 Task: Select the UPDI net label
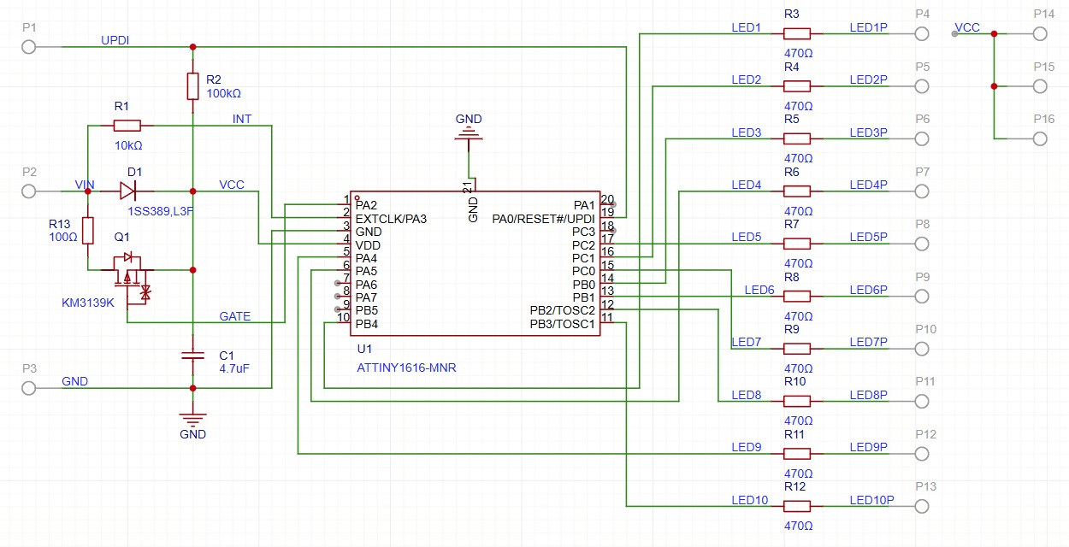point(115,40)
